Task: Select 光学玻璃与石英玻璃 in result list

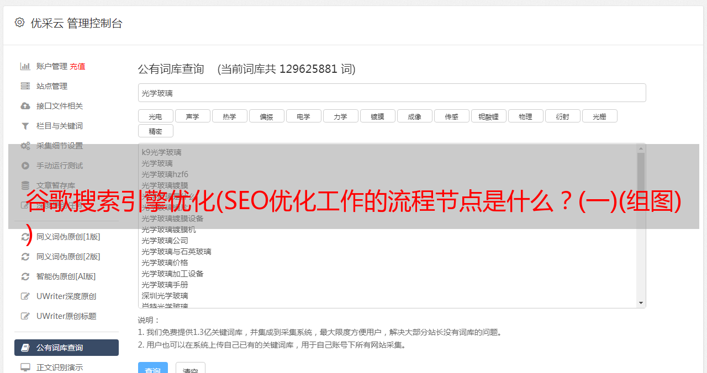Action: [x=176, y=252]
